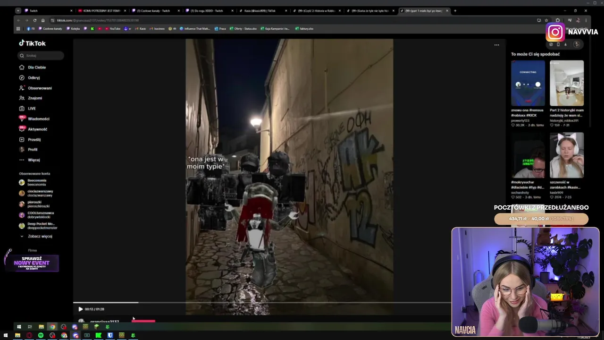Click the red follow button below video

tap(143, 321)
